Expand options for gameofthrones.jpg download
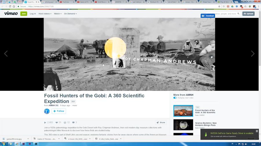 28,139
